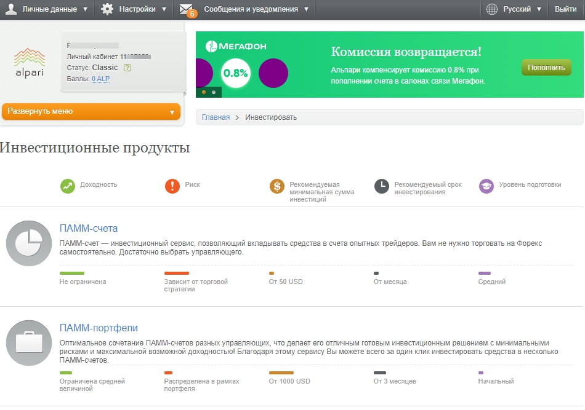Click the green Не ограничена indicator bar
585x410 pixels.
pos(73,272)
